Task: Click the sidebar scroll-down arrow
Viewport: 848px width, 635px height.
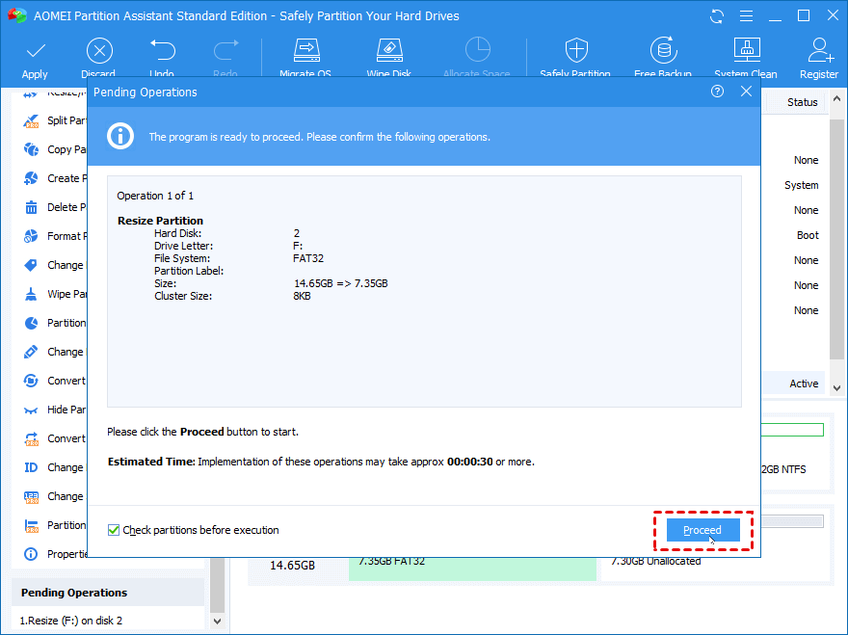Action: point(217,622)
